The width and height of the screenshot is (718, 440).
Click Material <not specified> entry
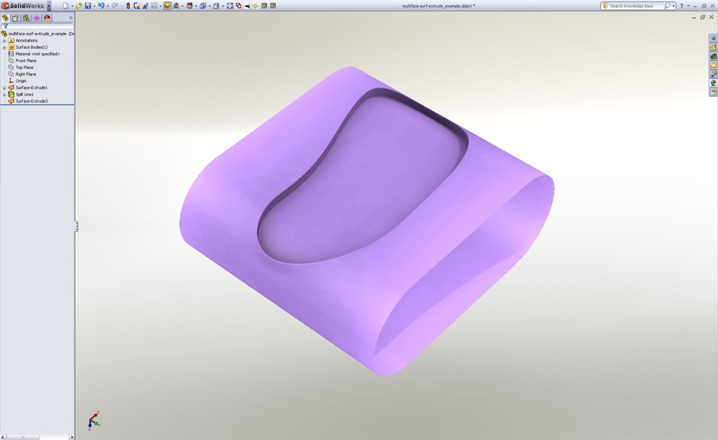[37, 54]
